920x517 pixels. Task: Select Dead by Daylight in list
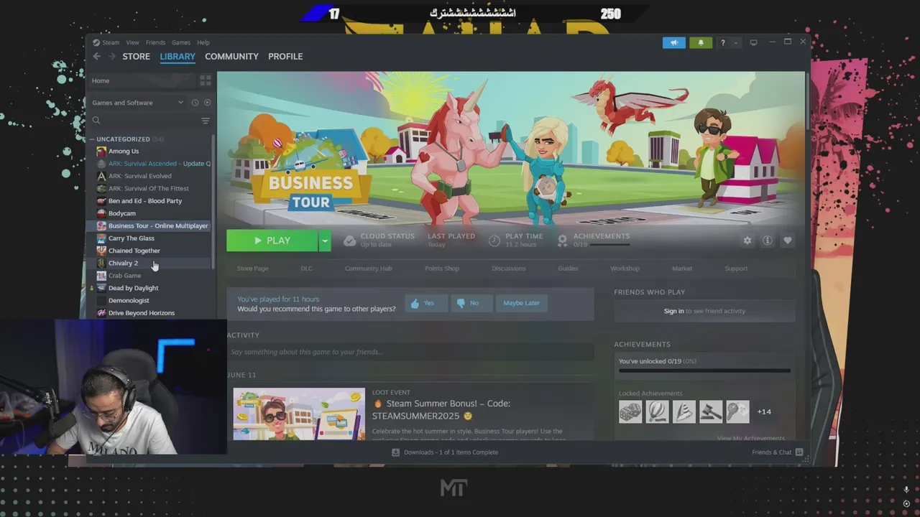pyautogui.click(x=134, y=288)
